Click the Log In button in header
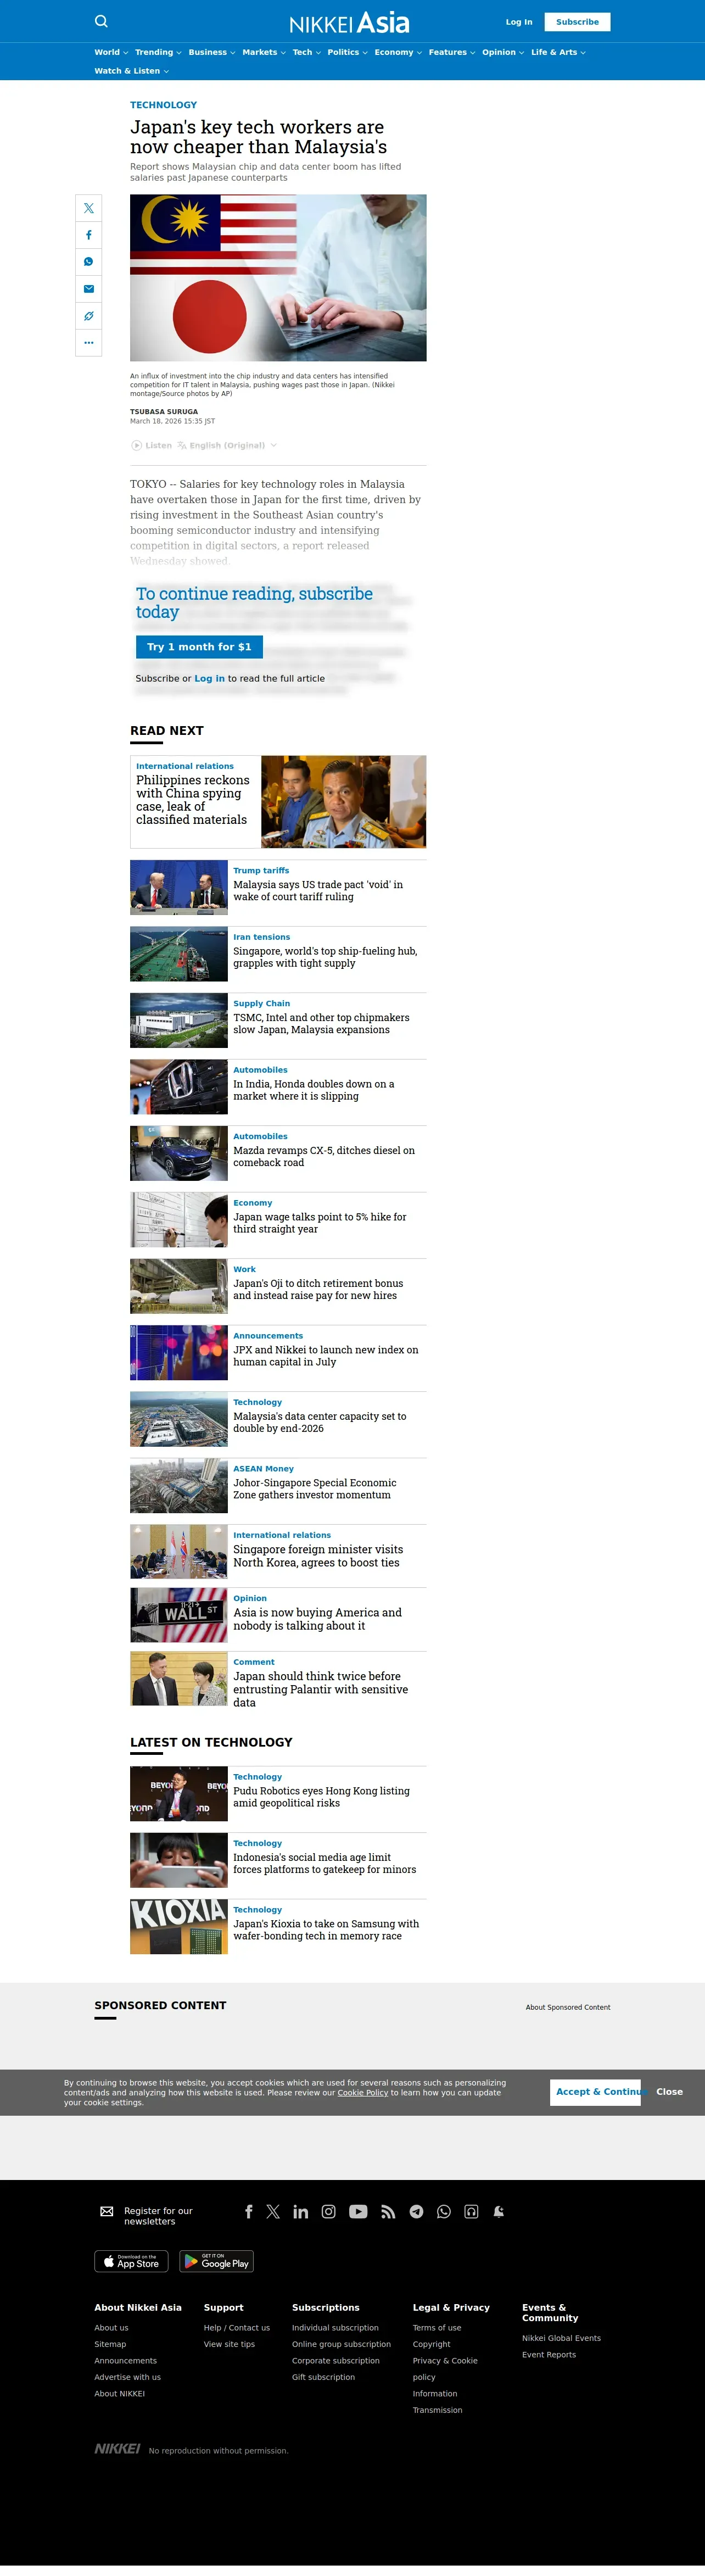Screen dimensions: 705x2576 tap(519, 22)
